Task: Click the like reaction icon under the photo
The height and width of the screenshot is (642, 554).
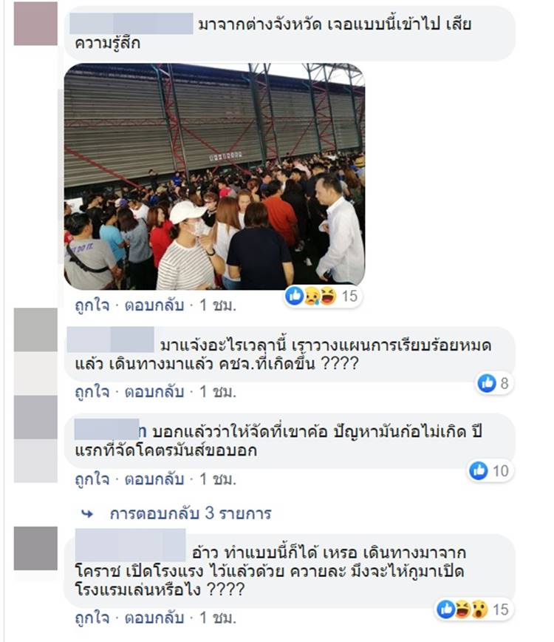Action: 295,295
